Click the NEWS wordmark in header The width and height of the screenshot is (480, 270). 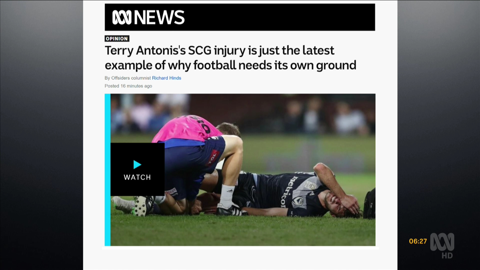point(159,17)
